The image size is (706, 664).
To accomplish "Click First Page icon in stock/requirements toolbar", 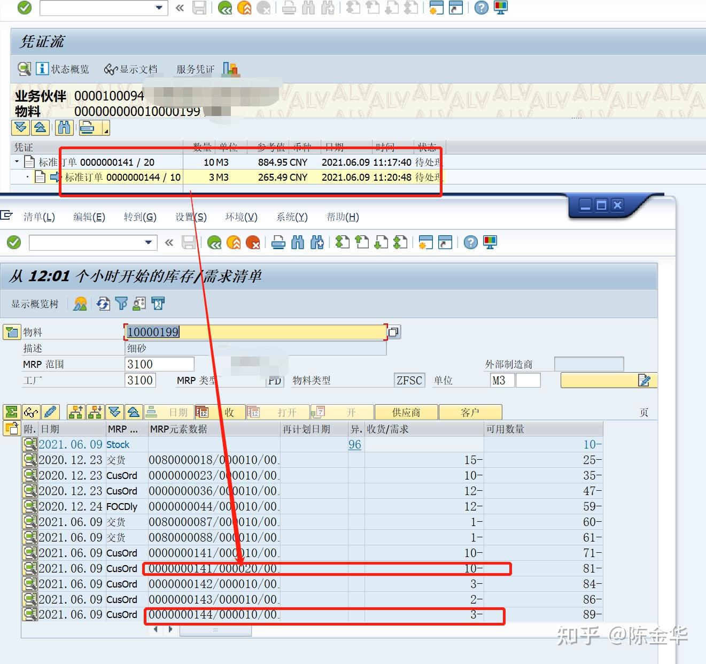I will pos(343,243).
